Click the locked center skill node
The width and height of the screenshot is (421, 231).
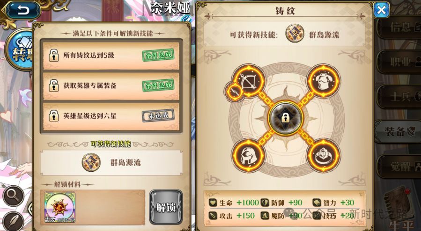286,118
